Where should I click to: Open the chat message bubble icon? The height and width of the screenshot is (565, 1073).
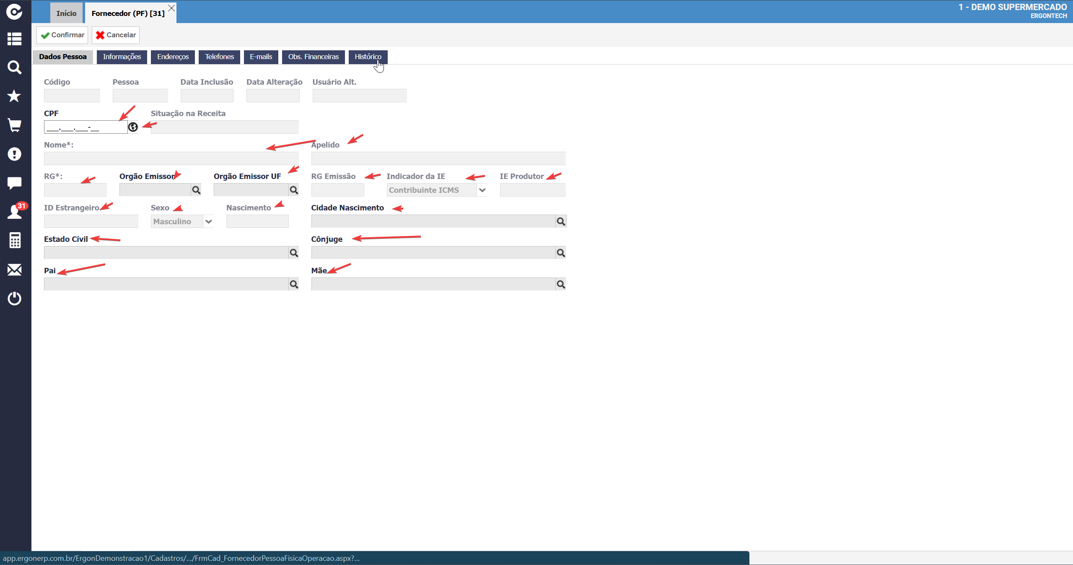point(14,183)
